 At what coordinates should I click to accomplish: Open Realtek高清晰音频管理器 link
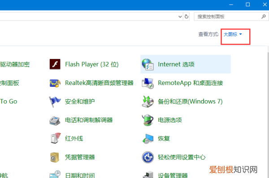[x=99, y=83]
